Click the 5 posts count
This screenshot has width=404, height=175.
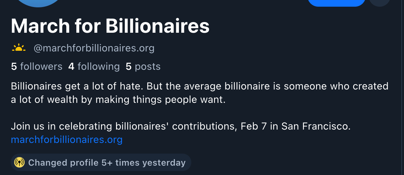click(x=143, y=67)
